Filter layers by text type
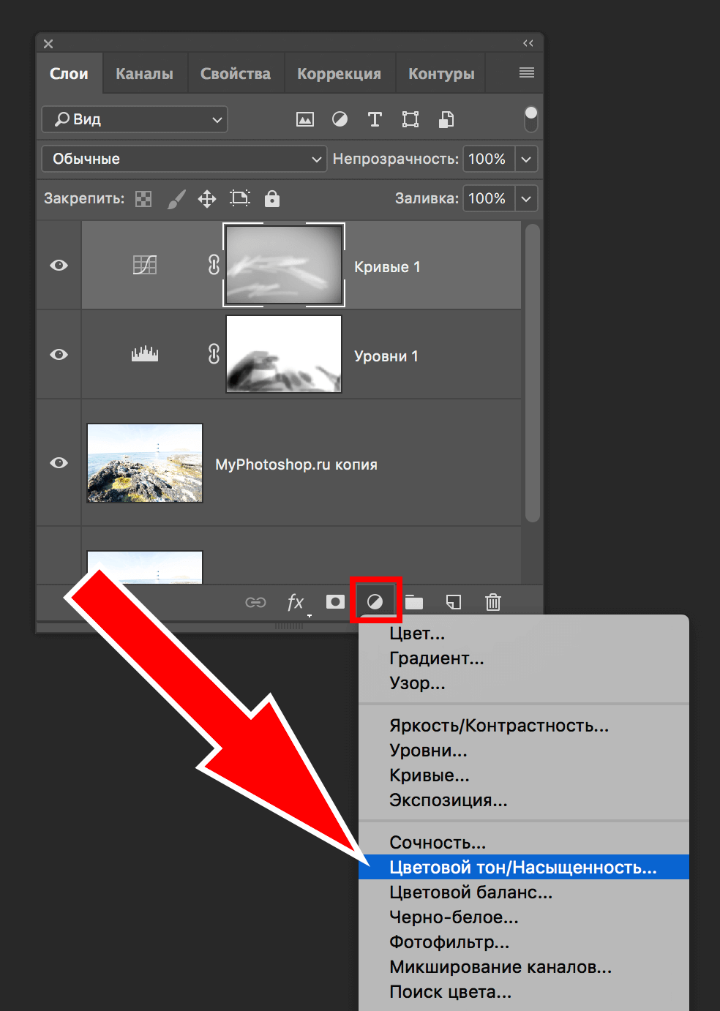 click(375, 119)
